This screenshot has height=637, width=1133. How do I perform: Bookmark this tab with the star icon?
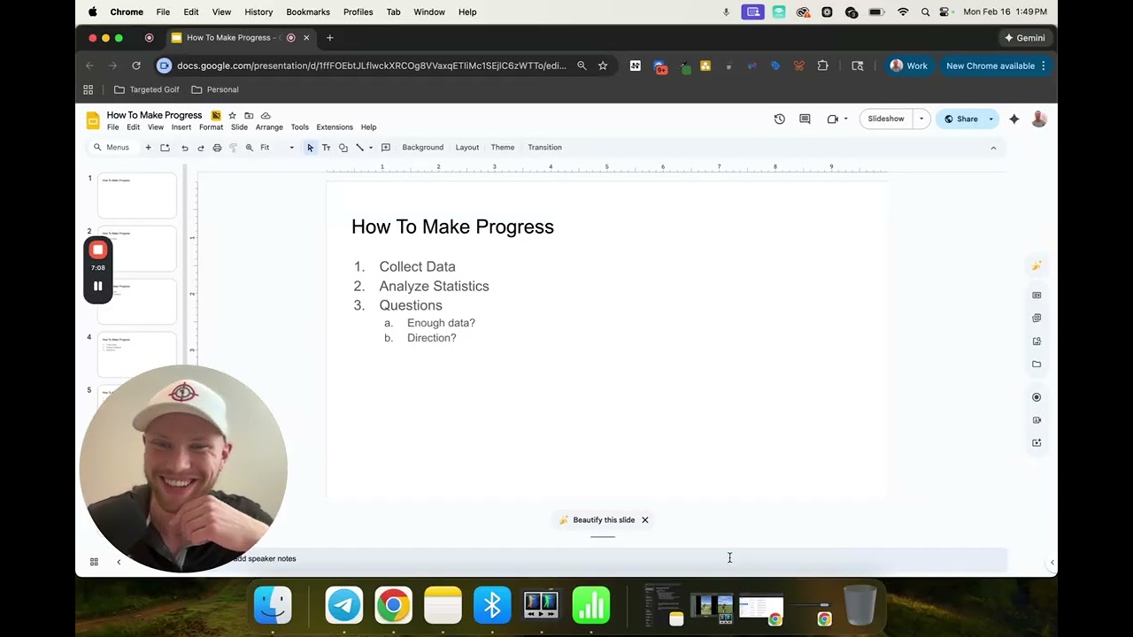[x=603, y=65]
